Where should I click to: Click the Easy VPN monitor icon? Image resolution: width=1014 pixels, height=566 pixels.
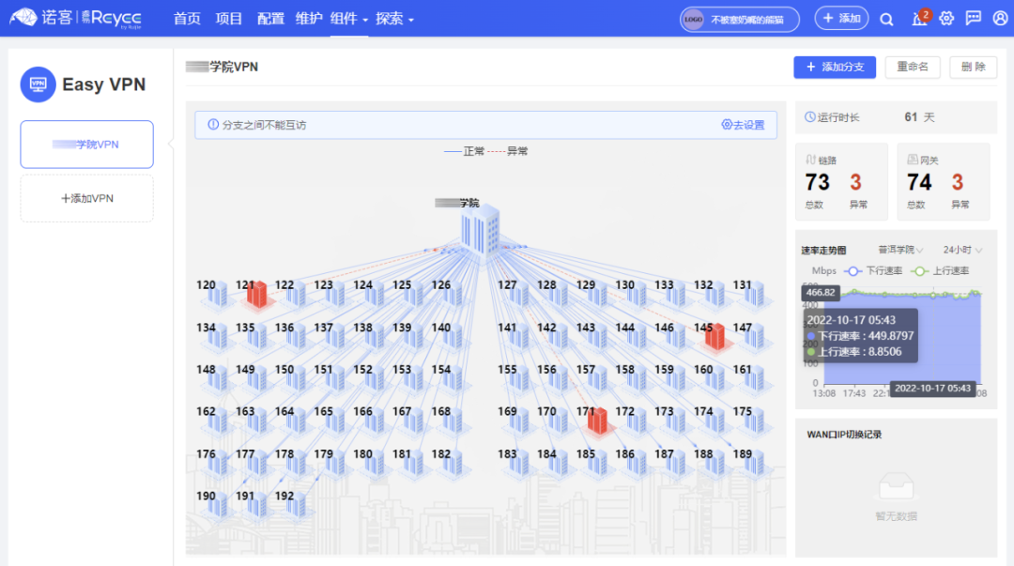[38, 84]
